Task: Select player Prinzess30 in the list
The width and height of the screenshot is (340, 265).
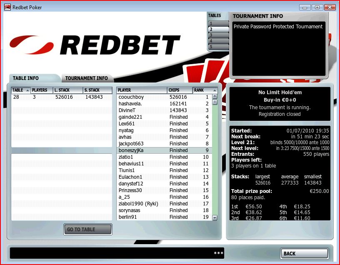Action: pos(164,190)
